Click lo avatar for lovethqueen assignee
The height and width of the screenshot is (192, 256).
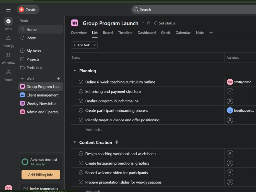tap(230, 111)
